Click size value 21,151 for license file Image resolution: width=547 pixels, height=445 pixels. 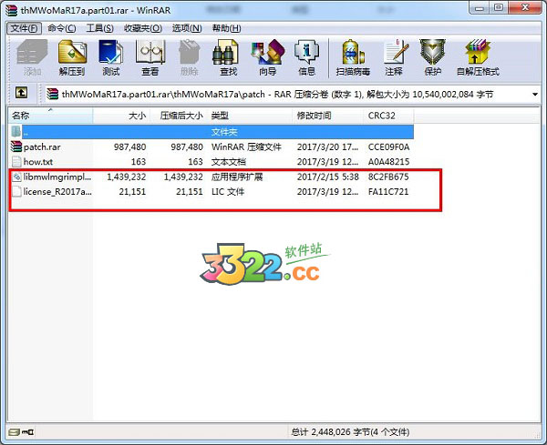coord(132,191)
